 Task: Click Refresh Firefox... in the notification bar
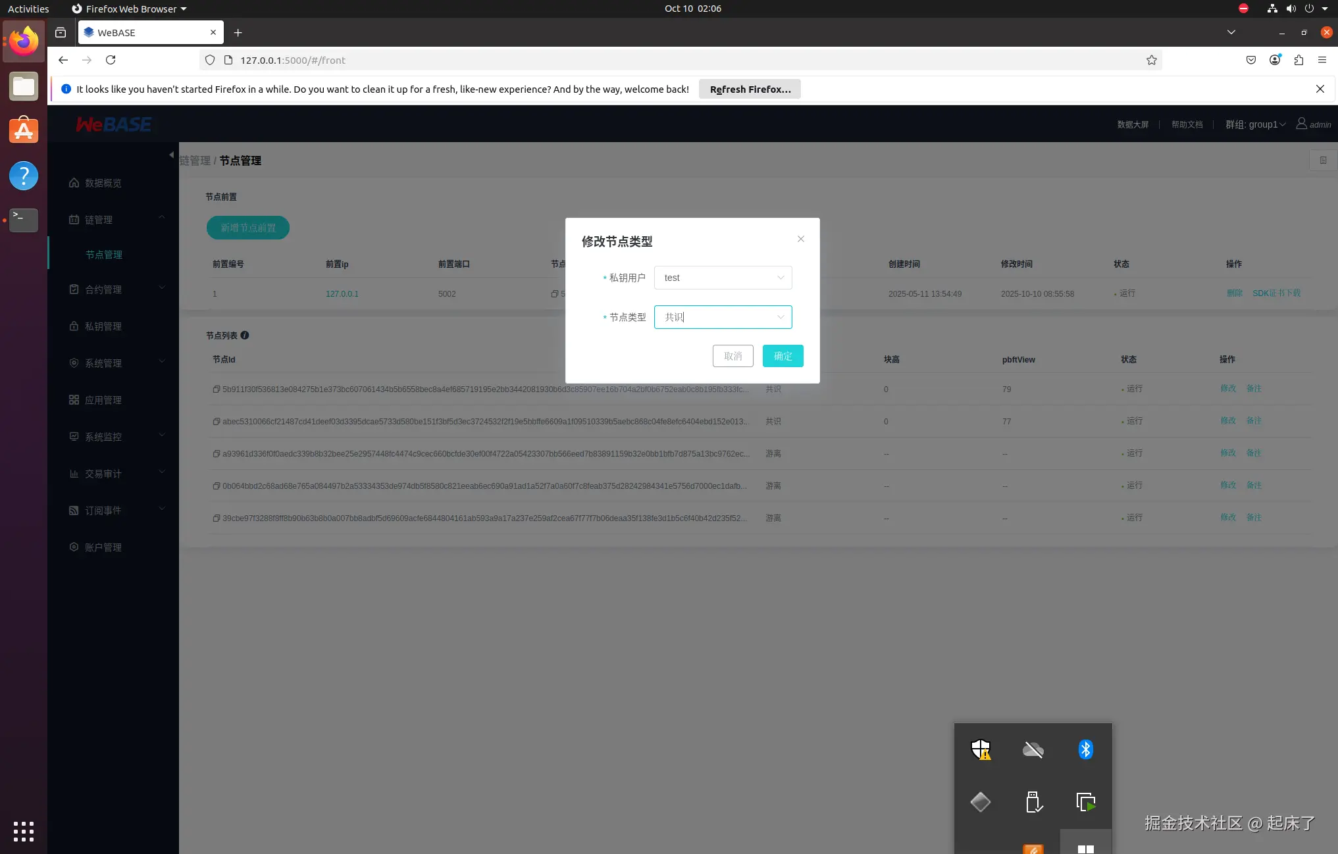(750, 89)
